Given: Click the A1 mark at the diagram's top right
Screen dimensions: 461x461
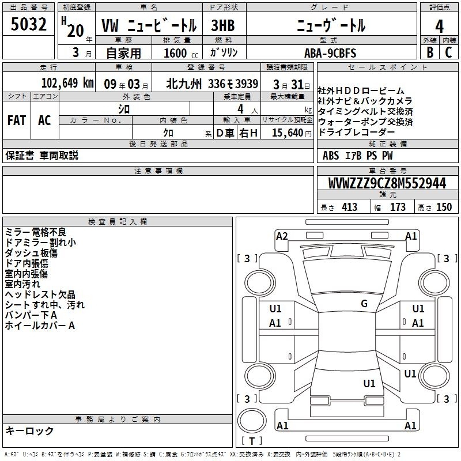Looking at the screenshot, I should click(x=411, y=236).
